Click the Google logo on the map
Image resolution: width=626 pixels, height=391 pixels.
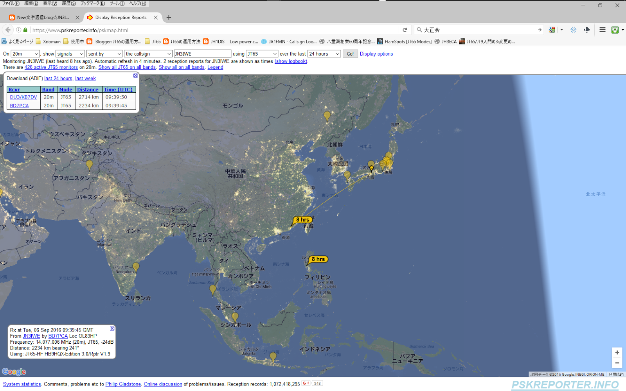(14, 371)
